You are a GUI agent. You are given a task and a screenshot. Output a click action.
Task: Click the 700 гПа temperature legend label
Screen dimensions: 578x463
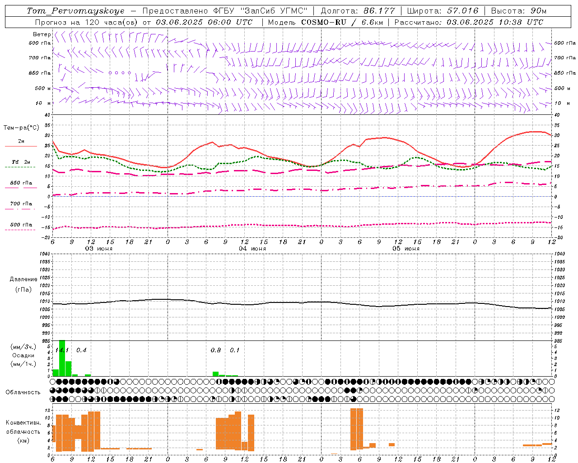pyautogui.click(x=21, y=204)
